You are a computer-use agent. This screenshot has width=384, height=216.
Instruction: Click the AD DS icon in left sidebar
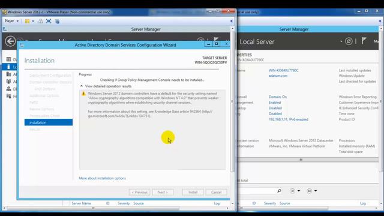[x=9, y=82]
